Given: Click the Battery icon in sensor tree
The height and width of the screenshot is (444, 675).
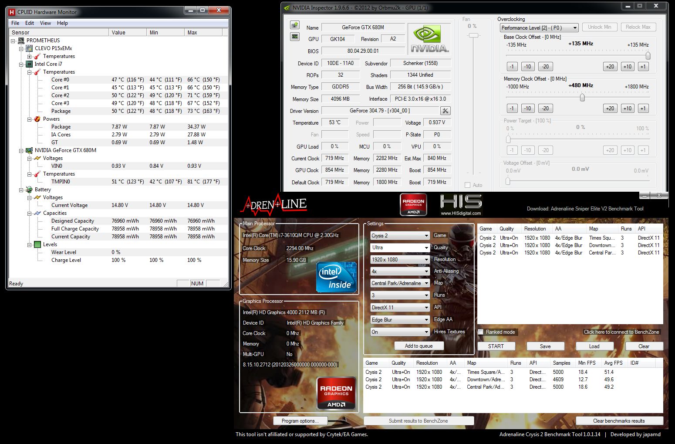Looking at the screenshot, I should [29, 189].
